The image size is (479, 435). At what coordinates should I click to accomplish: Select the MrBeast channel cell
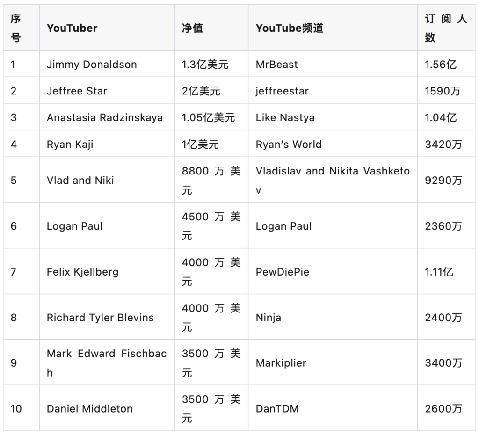click(333, 64)
